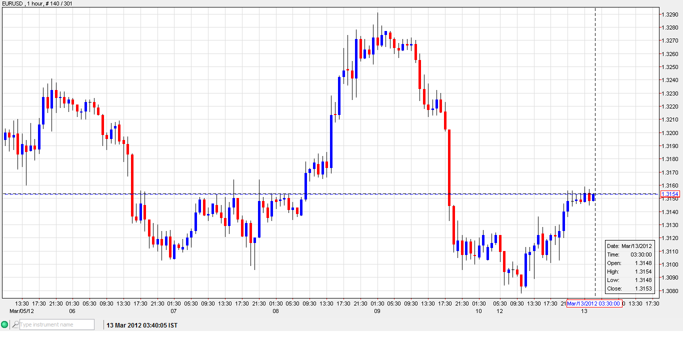The width and height of the screenshot is (683, 364).
Task: Click the 1.3120 price axis label
Action: [670, 238]
